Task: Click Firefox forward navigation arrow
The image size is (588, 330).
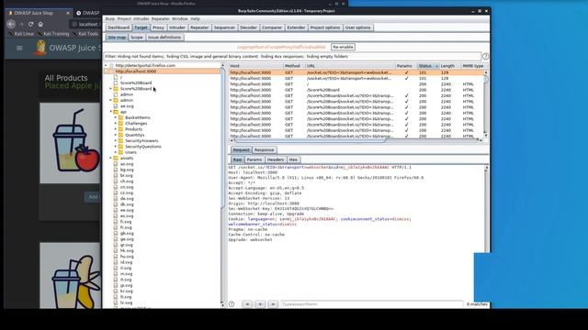Action: click(21, 24)
